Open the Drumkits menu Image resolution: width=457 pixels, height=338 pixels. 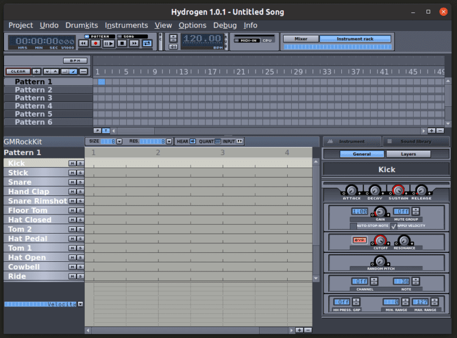81,25
